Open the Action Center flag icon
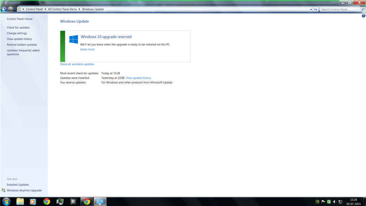 click(x=323, y=202)
